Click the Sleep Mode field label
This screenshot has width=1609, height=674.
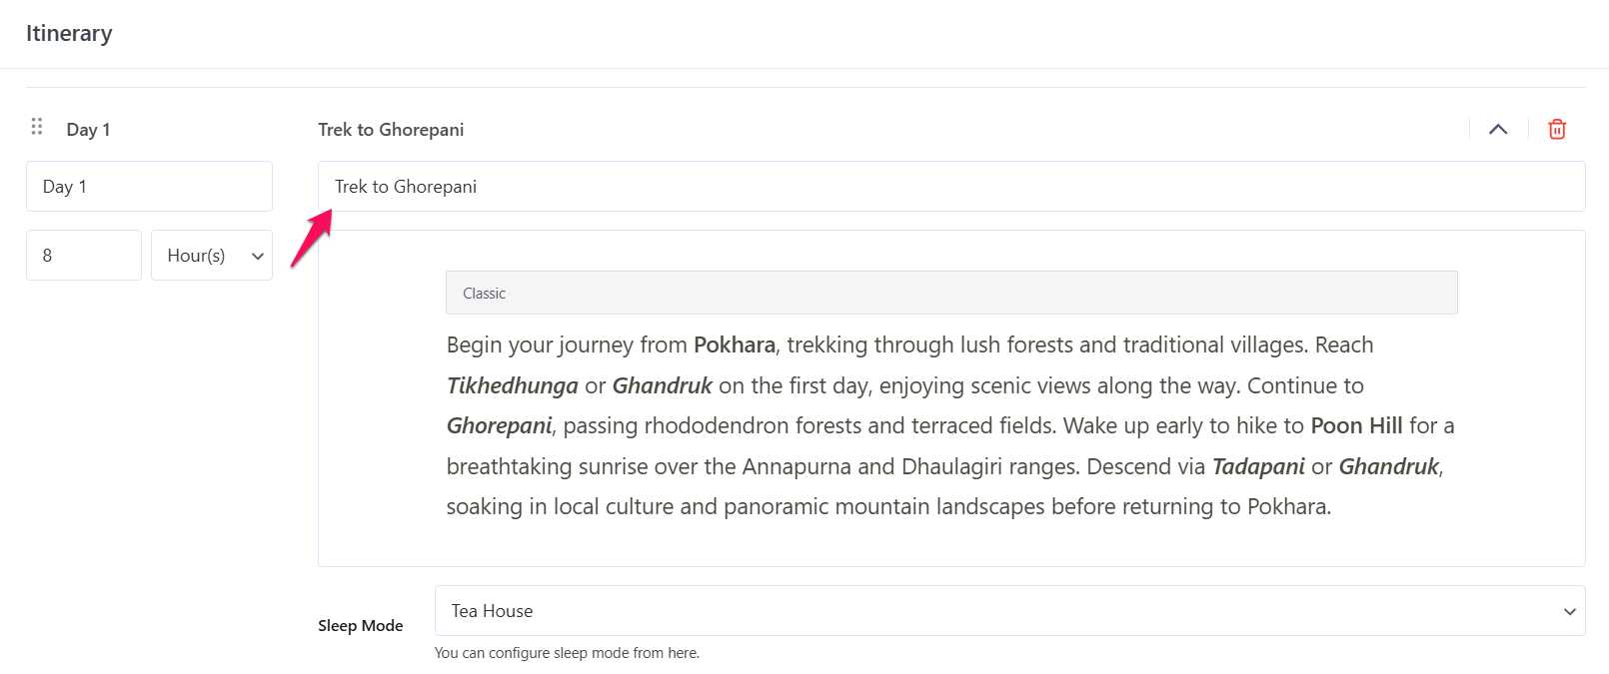[360, 626]
